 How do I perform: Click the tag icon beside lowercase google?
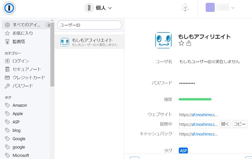pyautogui.click(x=8, y=147)
